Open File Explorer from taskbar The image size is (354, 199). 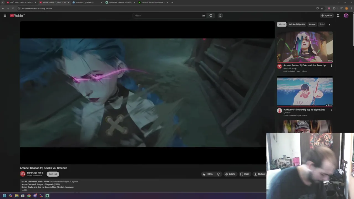point(17,196)
